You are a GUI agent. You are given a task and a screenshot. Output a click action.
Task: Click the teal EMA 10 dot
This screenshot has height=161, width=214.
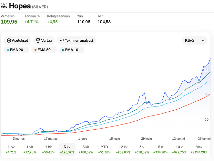(x=63, y=50)
